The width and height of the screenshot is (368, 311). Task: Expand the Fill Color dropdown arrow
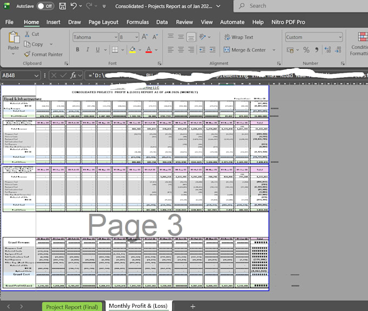pyautogui.click(x=140, y=50)
